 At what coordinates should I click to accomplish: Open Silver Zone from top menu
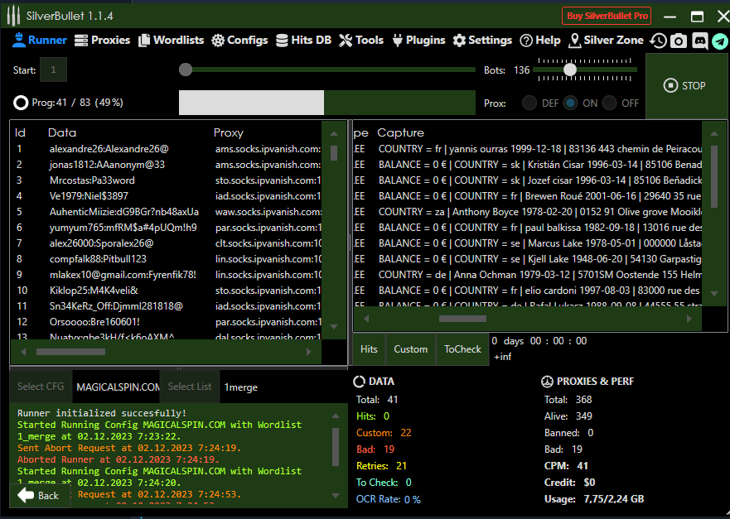(606, 40)
